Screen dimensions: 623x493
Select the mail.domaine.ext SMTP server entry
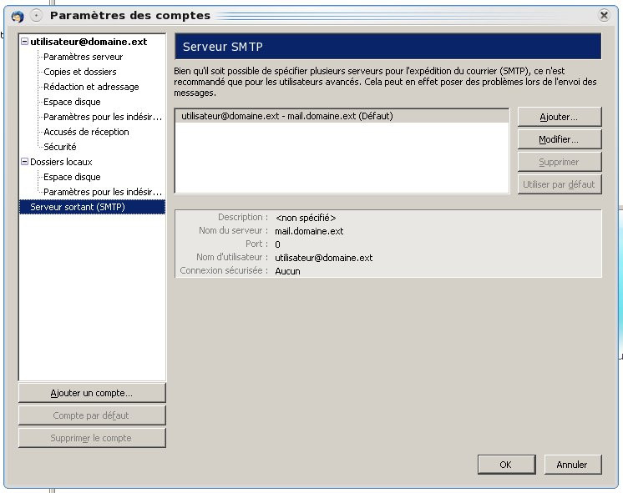[286, 117]
